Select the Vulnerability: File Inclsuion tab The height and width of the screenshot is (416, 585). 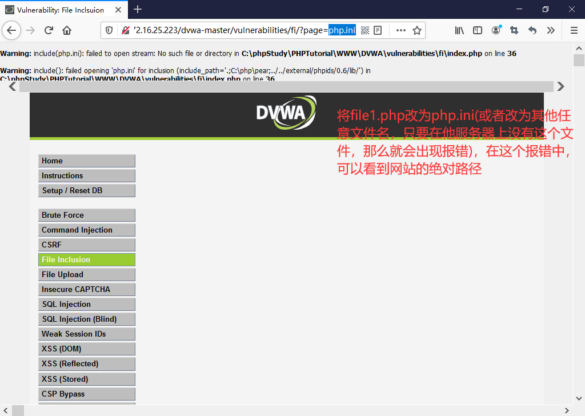pyautogui.click(x=64, y=10)
